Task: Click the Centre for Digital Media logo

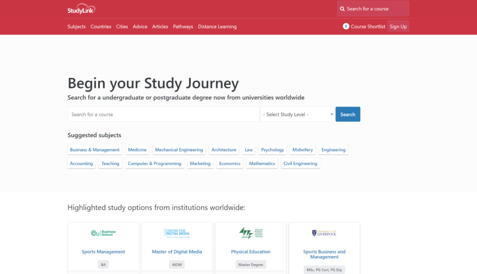Action: pos(177,233)
